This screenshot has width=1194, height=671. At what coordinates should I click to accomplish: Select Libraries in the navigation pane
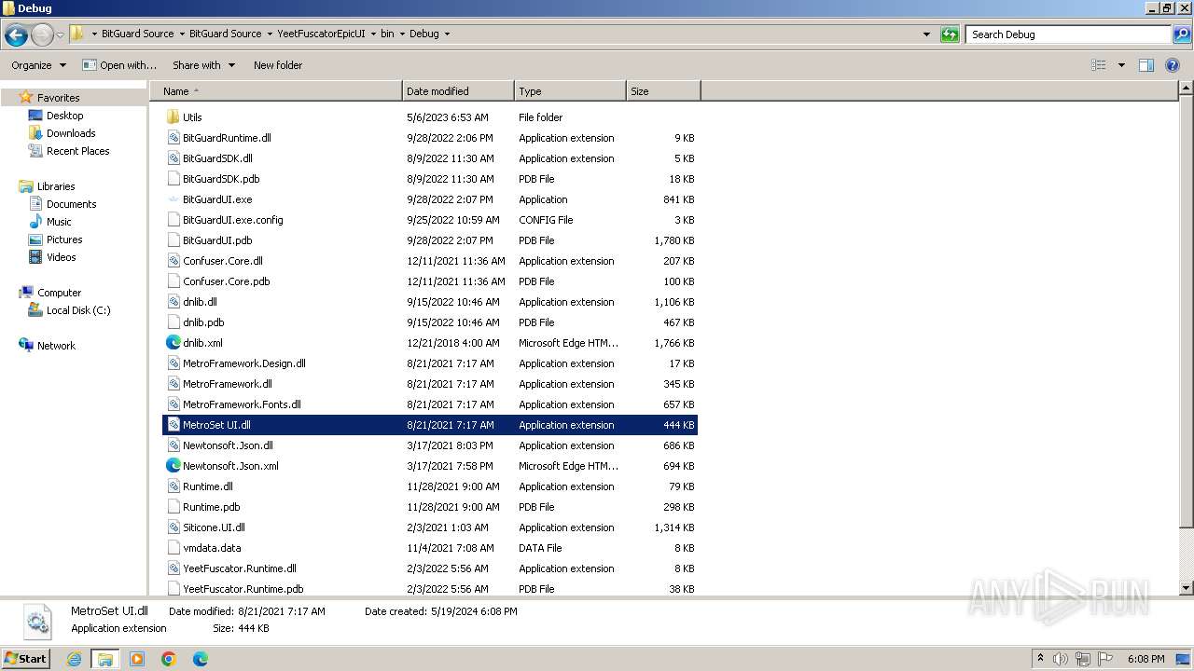coord(56,186)
